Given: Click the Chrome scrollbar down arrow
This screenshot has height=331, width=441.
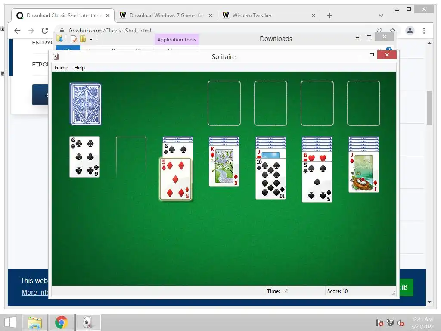Looking at the screenshot, I should coord(429,302).
